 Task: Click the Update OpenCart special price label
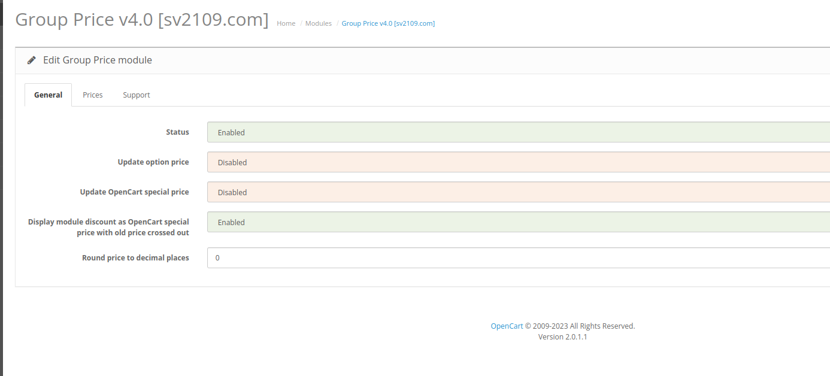pyautogui.click(x=134, y=192)
